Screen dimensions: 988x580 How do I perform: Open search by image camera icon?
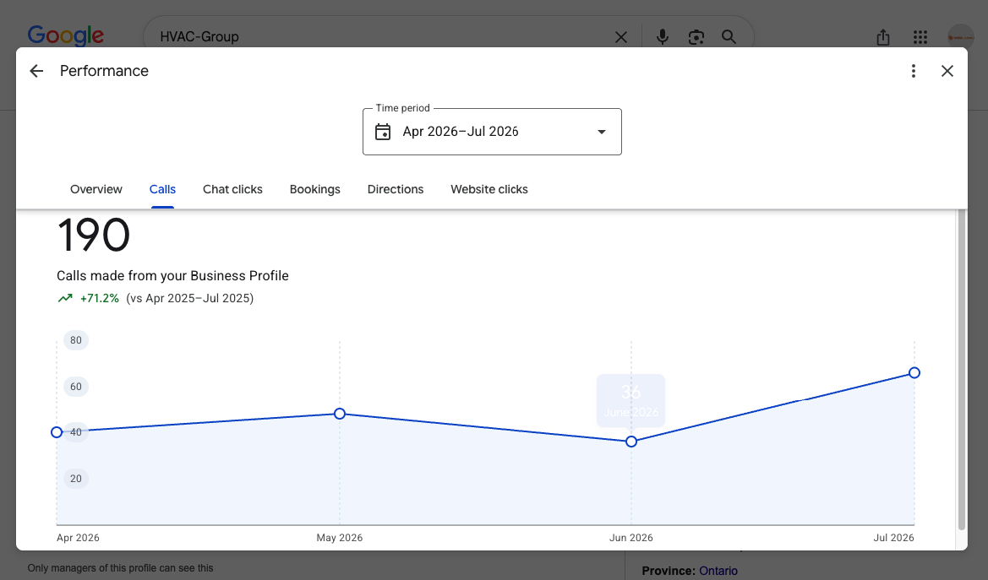pyautogui.click(x=696, y=37)
